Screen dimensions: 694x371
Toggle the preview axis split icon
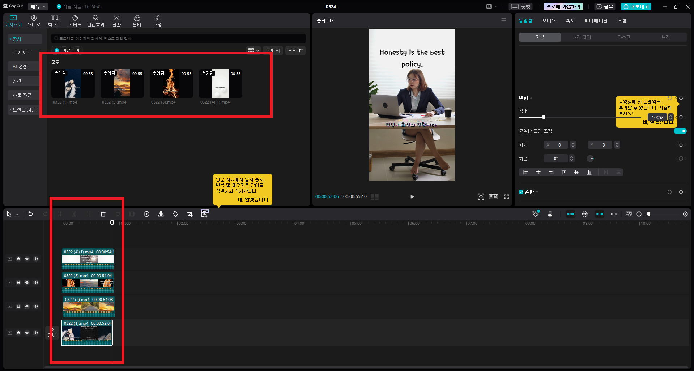(614, 214)
